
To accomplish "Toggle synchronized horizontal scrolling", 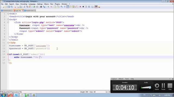I will (x=58, y=7).
